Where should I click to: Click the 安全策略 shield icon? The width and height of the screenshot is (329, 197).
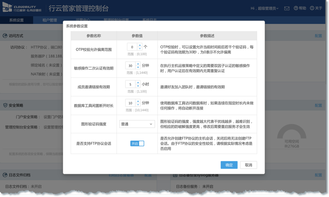[x=5, y=105]
